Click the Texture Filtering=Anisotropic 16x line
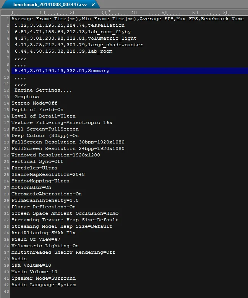248x298 pixels. (x=62, y=122)
